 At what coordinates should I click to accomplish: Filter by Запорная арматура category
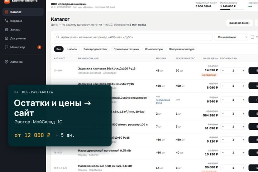pyautogui.click(x=182, y=49)
